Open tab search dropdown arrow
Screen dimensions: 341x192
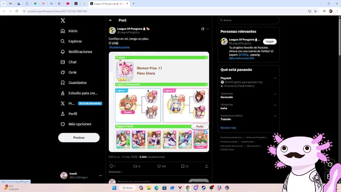click(3, 4)
